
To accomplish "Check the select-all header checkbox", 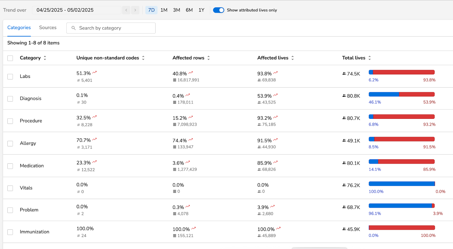I will pyautogui.click(x=10, y=58).
